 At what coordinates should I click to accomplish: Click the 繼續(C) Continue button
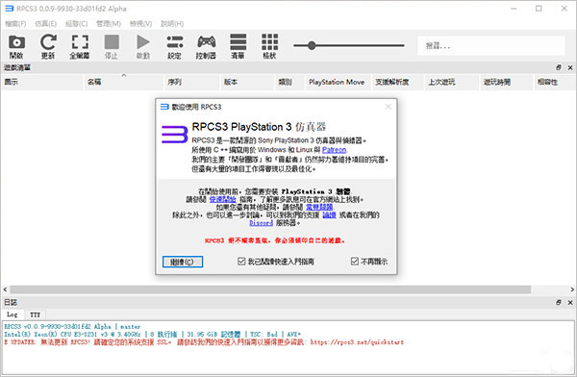point(183,262)
